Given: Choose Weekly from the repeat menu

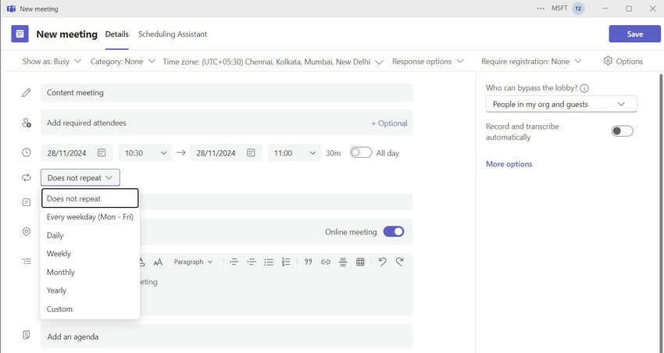Looking at the screenshot, I should [59, 254].
